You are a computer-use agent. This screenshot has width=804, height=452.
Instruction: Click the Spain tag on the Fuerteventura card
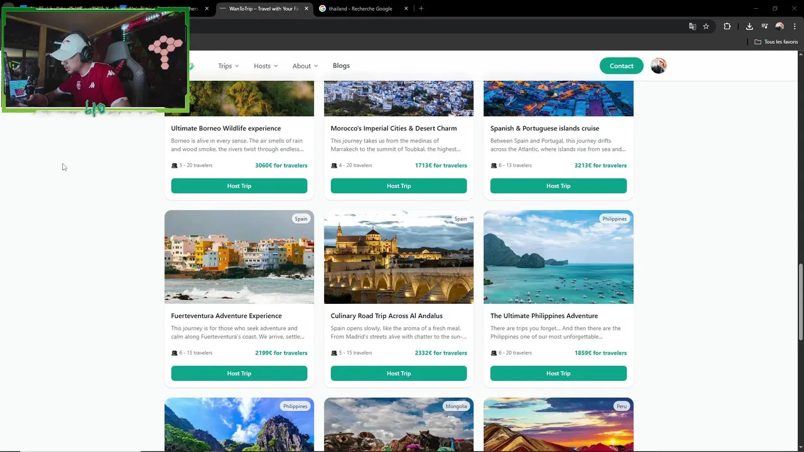[x=301, y=219]
